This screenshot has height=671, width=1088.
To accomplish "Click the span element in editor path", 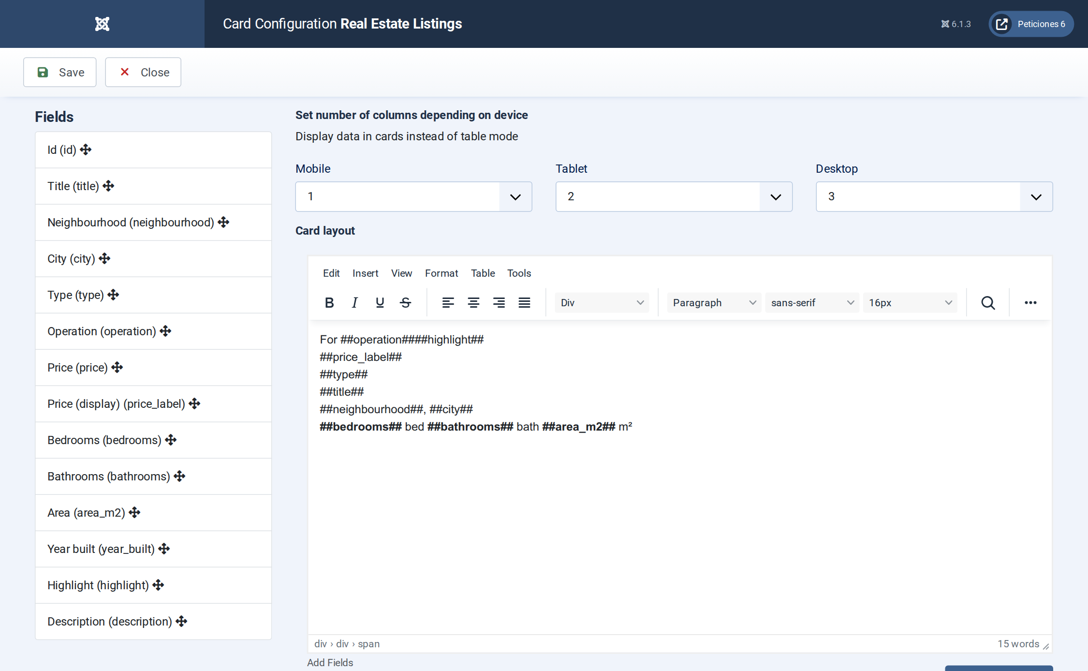I will (x=368, y=644).
